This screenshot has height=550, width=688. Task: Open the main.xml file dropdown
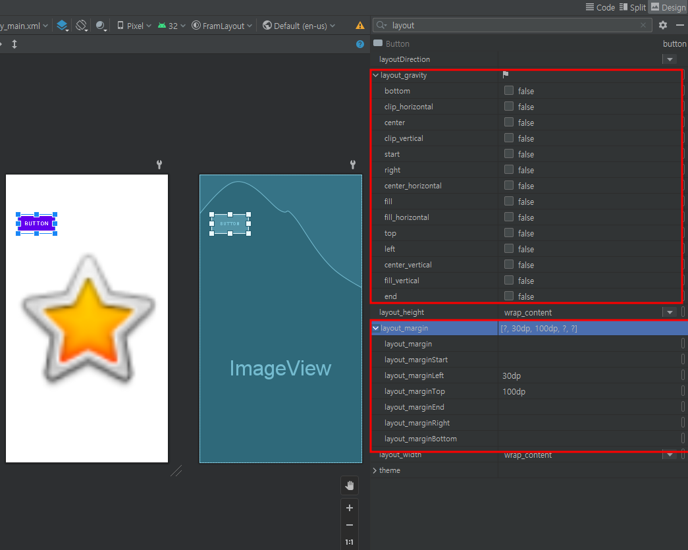click(x=24, y=26)
